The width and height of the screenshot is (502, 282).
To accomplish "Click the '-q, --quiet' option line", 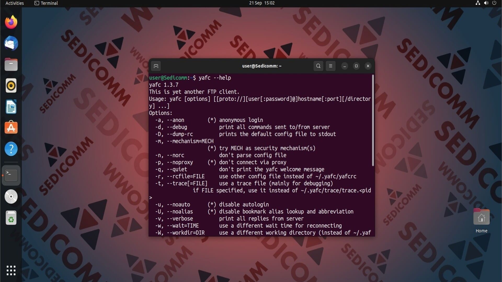I will [x=239, y=169].
